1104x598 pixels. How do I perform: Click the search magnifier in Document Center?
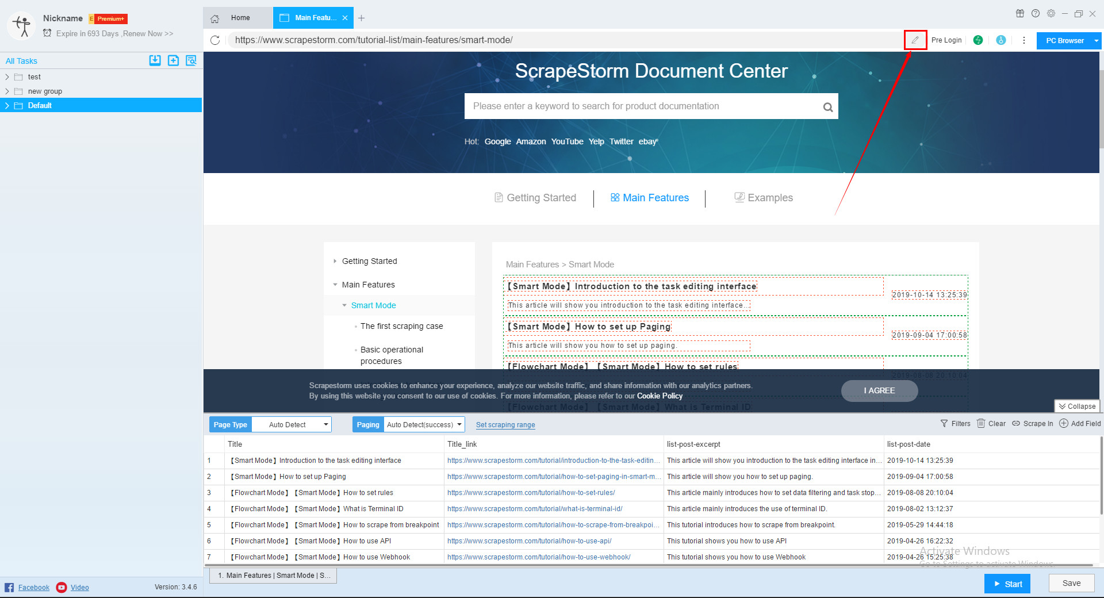tap(828, 107)
